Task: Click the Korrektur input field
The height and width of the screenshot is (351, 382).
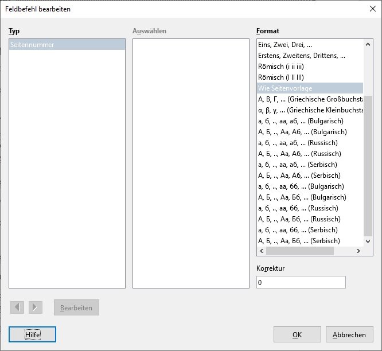Action: 301,282
